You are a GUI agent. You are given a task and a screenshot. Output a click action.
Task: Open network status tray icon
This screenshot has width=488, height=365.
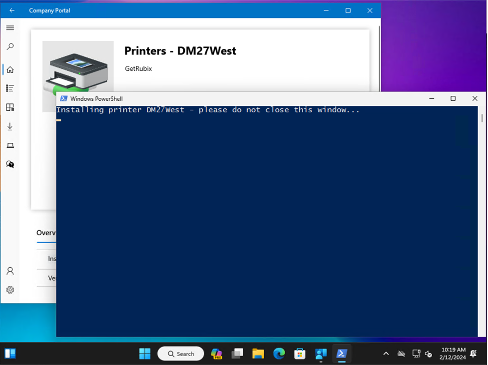pyautogui.click(x=416, y=354)
